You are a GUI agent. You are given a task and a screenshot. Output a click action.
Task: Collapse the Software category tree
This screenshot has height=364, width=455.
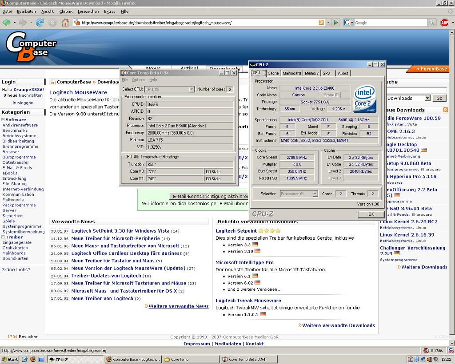coord(3,120)
